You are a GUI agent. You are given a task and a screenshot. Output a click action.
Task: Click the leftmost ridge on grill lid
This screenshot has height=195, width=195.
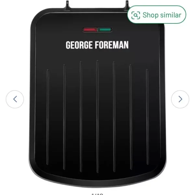point(48,117)
